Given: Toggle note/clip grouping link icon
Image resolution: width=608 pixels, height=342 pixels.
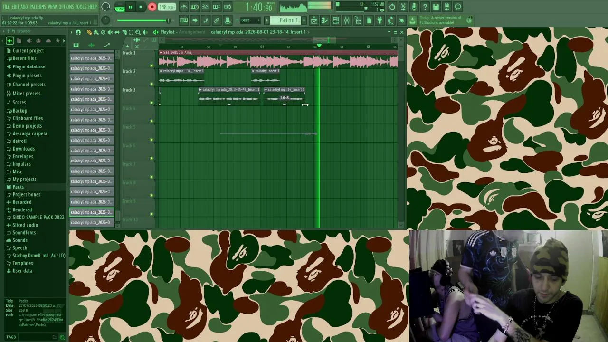Looking at the screenshot, I should 217,20.
